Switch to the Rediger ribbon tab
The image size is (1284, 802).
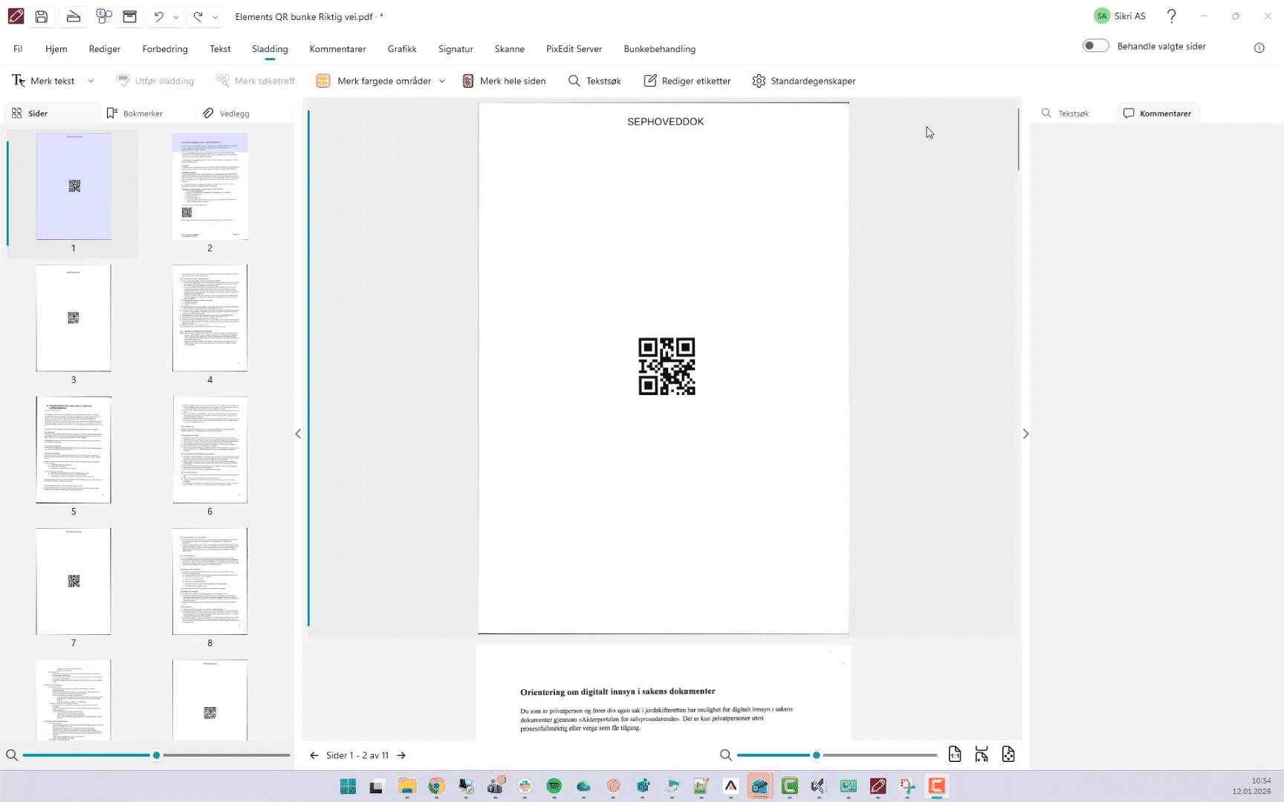point(105,49)
